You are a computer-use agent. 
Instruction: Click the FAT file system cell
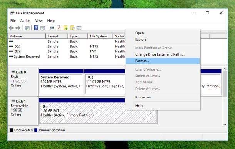[93, 51]
